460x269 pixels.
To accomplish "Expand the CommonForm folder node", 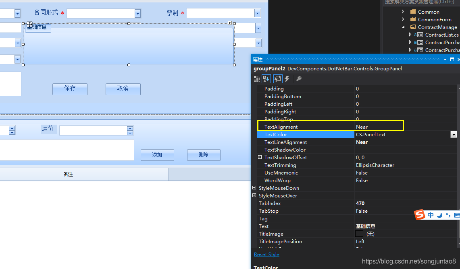I will [x=403, y=19].
